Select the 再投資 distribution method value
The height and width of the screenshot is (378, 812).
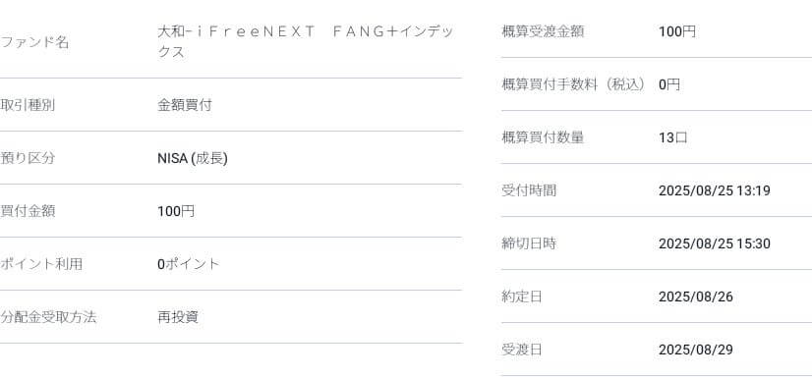pos(178,317)
